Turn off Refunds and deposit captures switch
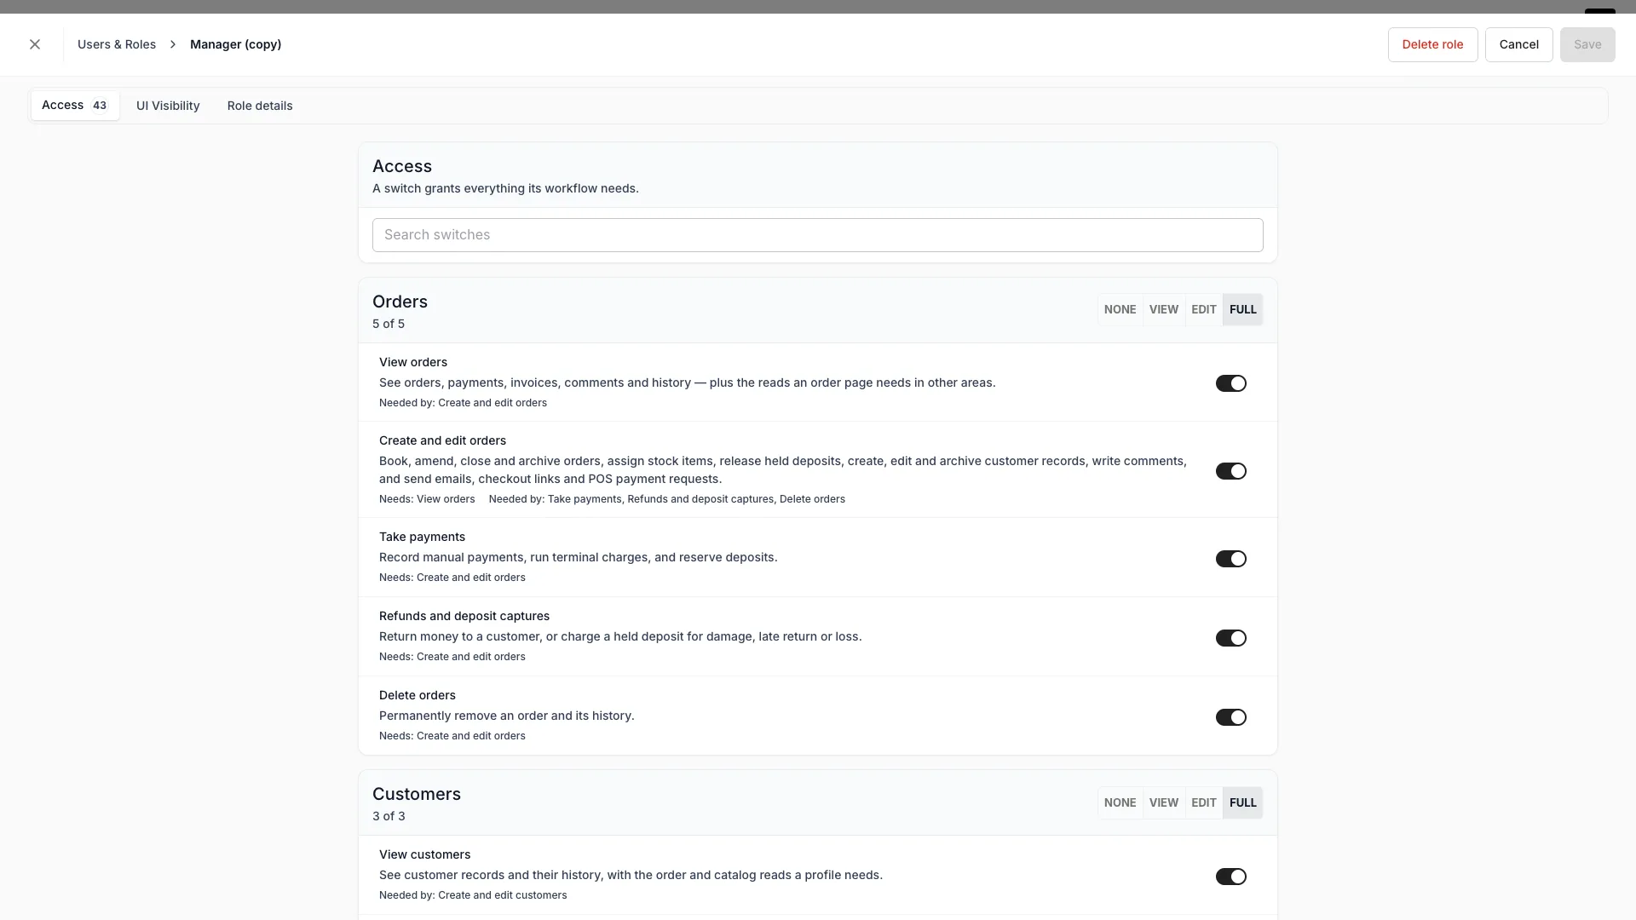Screen dimensions: 1636x920 tap(1230, 638)
